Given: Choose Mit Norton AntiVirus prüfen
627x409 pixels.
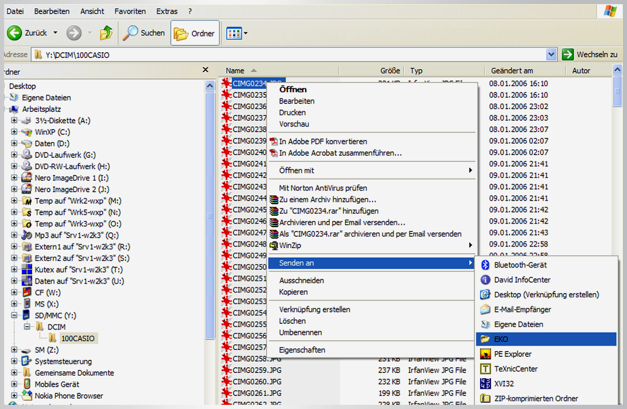Looking at the screenshot, I should [372, 188].
